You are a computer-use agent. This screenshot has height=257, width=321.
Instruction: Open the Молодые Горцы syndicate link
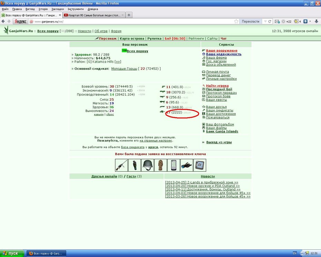coord(124,69)
